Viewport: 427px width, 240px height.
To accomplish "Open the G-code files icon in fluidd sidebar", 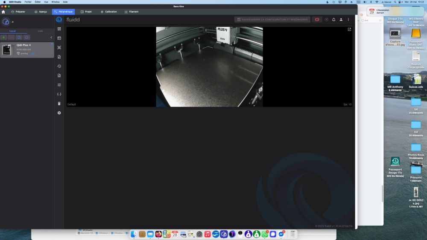I will tap(59, 57).
